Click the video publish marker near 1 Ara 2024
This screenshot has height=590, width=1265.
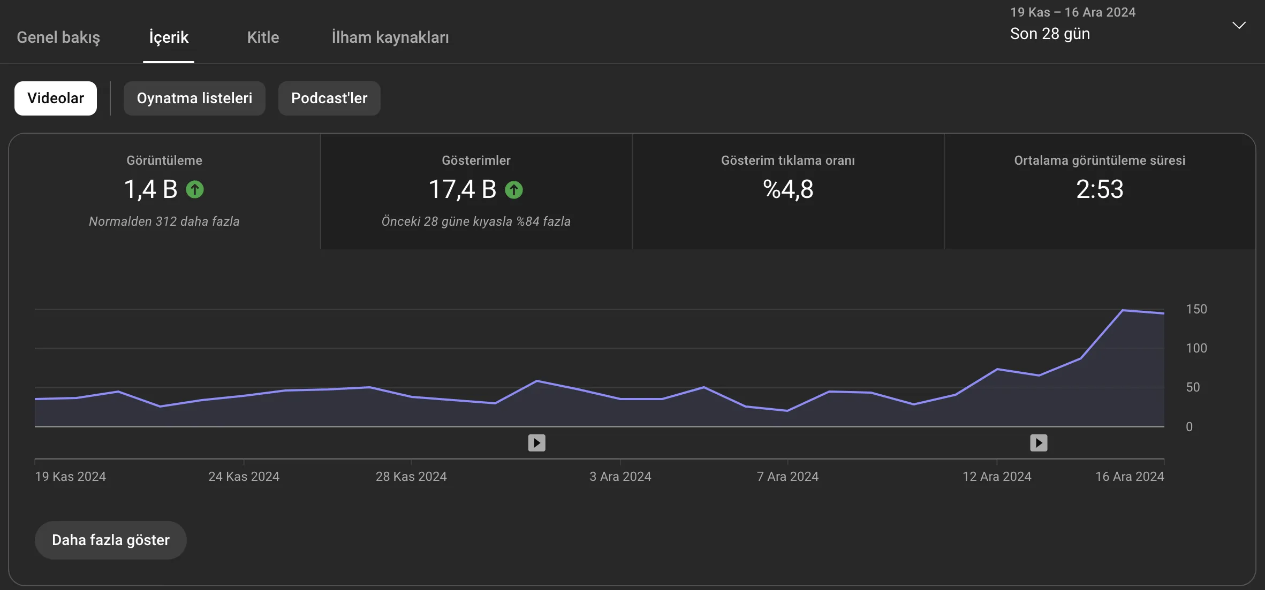536,443
